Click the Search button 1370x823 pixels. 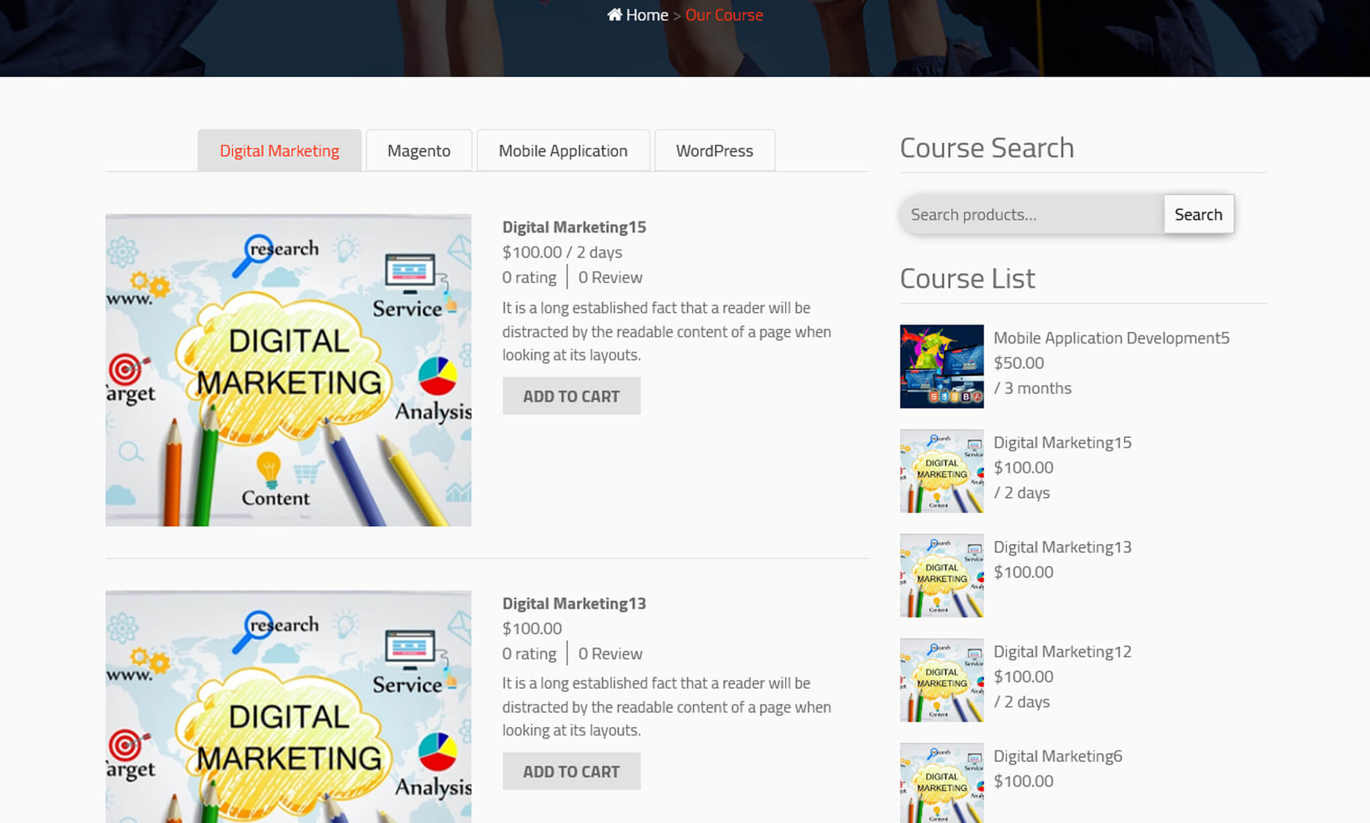click(1198, 214)
